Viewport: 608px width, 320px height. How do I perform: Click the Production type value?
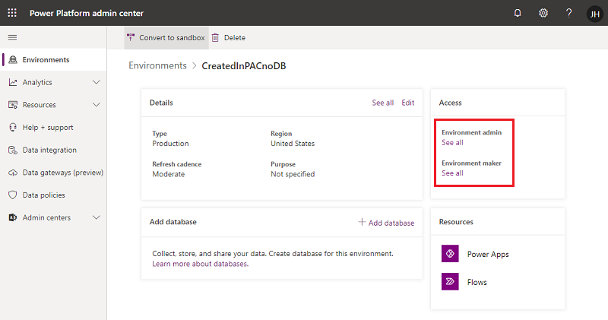click(x=170, y=144)
